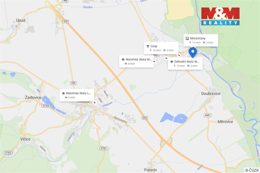Click the bus icon beside Moravičany

(187, 38)
